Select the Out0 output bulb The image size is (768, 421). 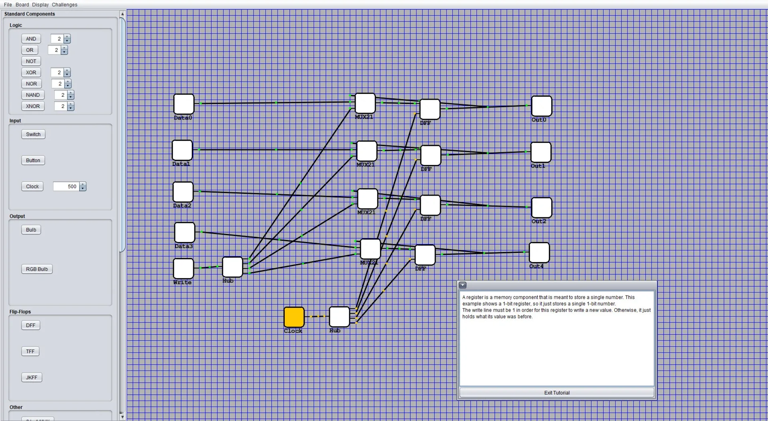[x=541, y=106]
